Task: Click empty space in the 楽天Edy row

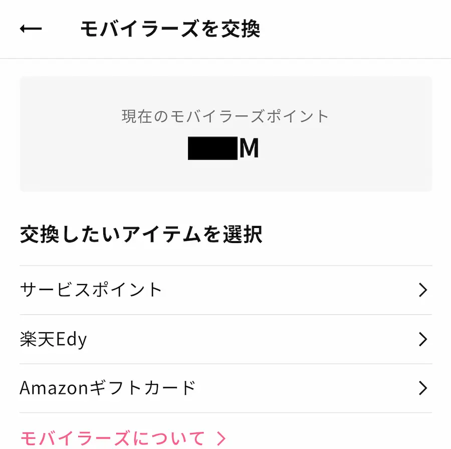Action: coord(251,339)
